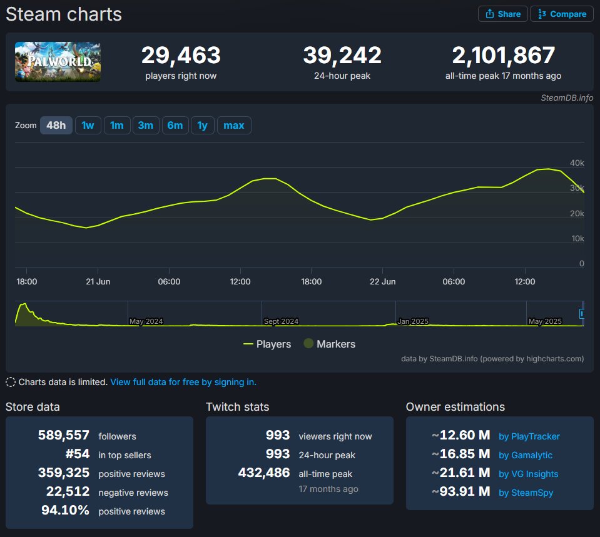Open the Compare button
The image size is (600, 537).
pos(561,14)
